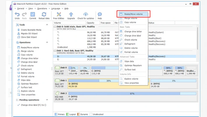Select Merge volume in context menu
This screenshot has height=117, width=207.
[x=133, y=18]
